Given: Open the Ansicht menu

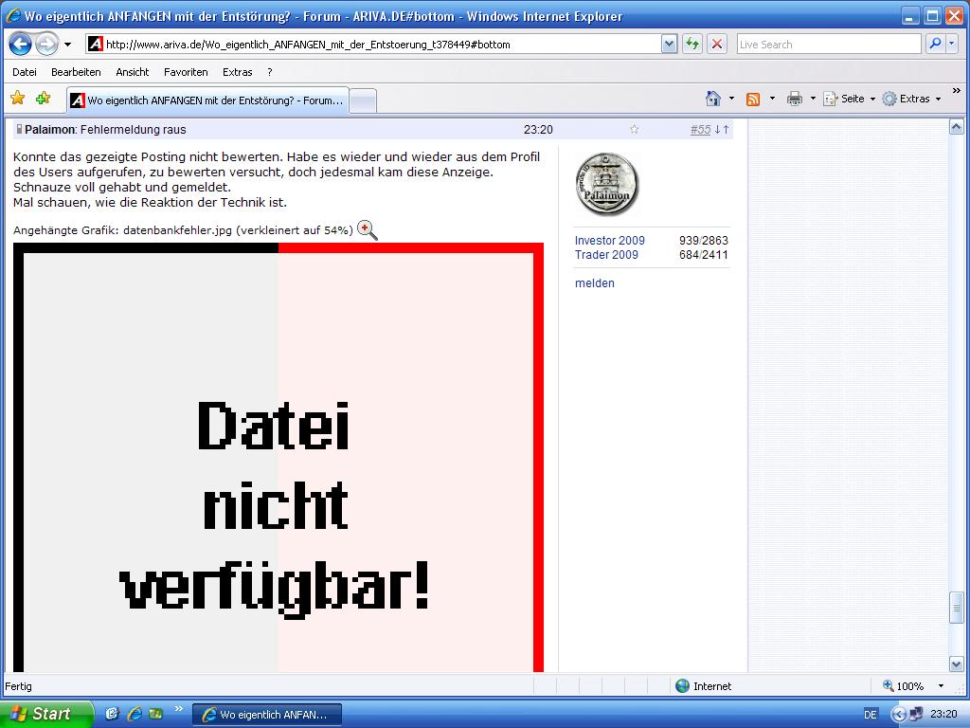Looking at the screenshot, I should 132,72.
